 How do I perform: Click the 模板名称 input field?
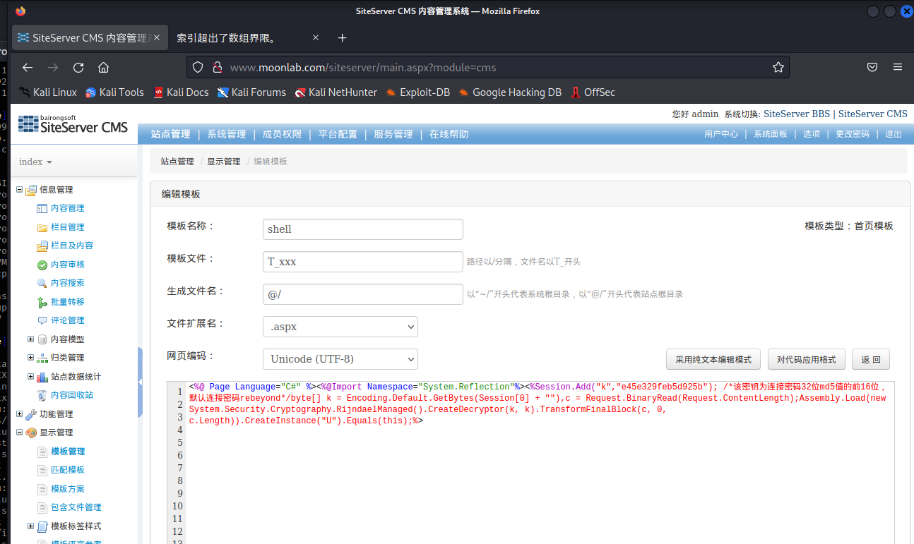[x=363, y=229]
